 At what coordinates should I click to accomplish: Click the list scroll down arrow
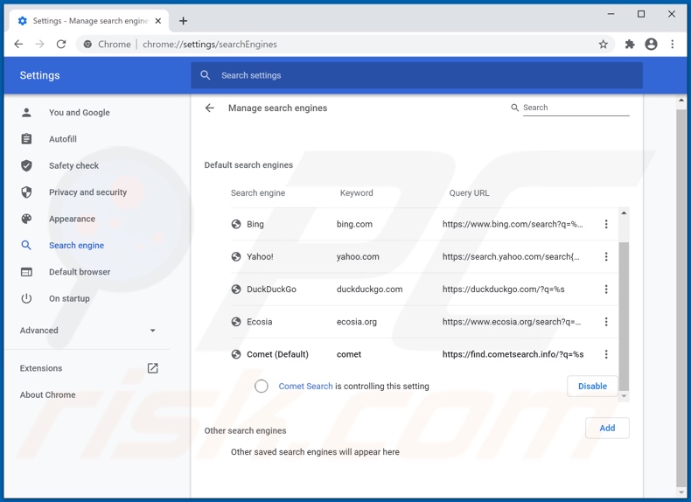click(x=624, y=396)
